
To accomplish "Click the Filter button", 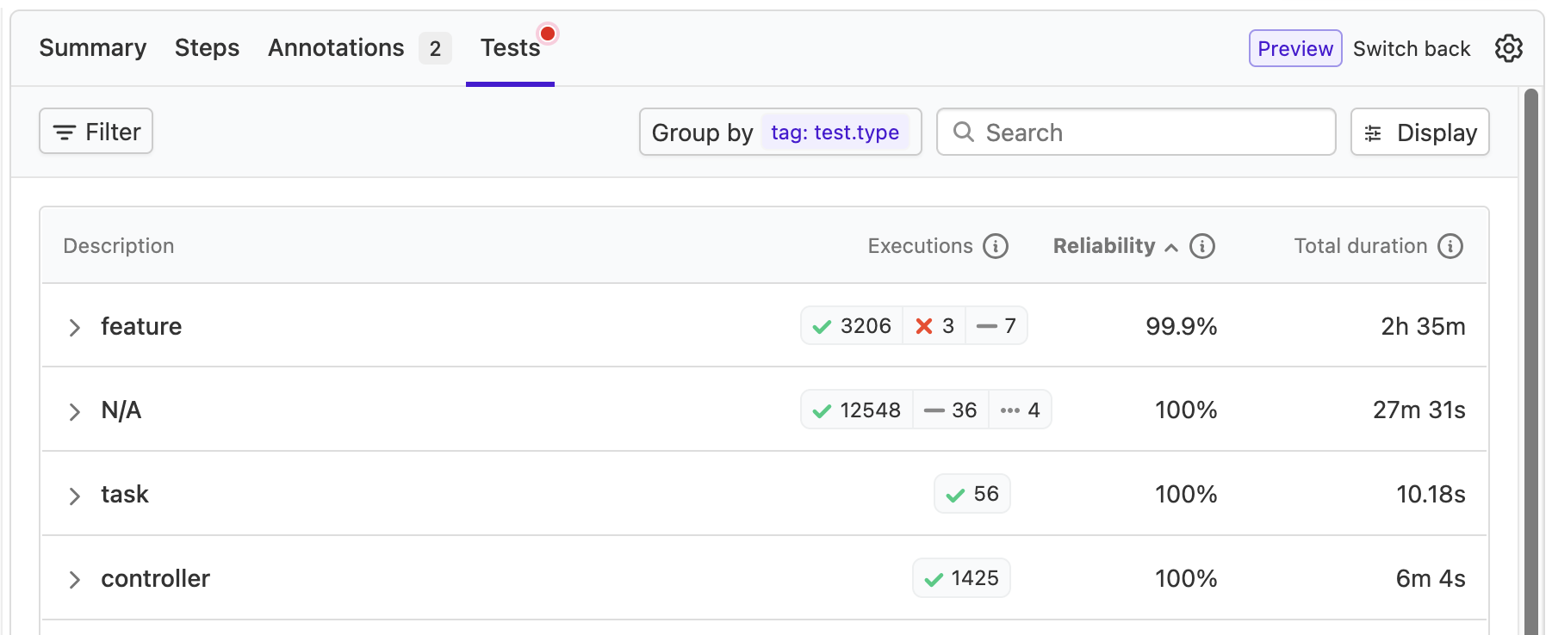I will (96, 132).
